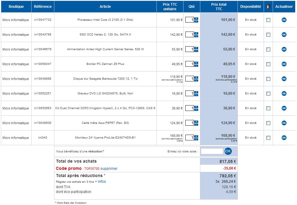Viewport: 297px width, 205px height.
Task: Click the Disponibilité column header
Action: tap(250, 7)
